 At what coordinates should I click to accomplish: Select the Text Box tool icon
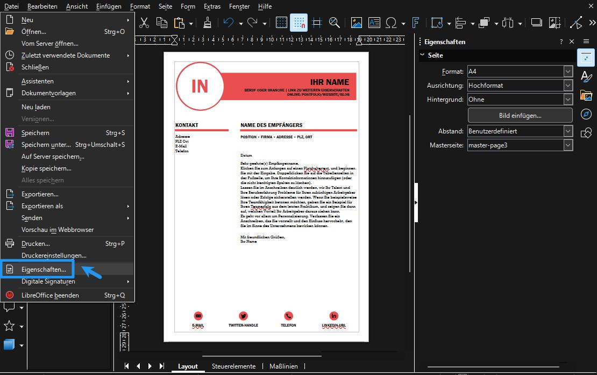(x=374, y=23)
